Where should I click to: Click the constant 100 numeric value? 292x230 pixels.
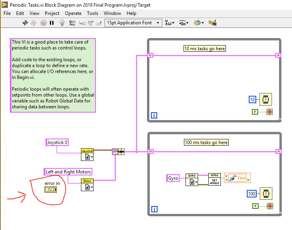click(252, 193)
